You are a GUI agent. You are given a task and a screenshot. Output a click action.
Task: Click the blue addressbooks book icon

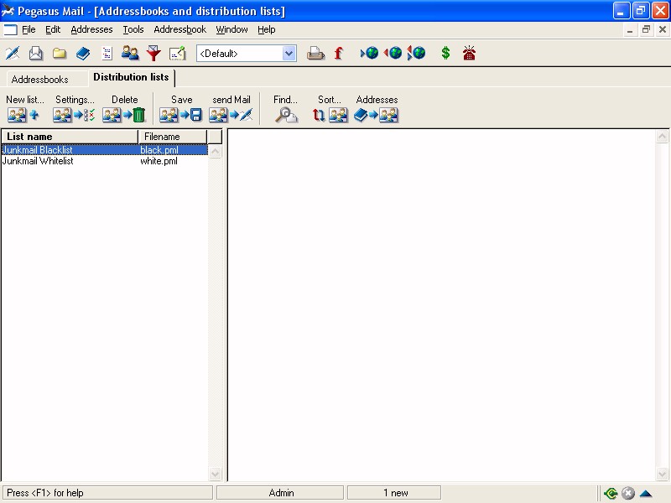pos(83,54)
